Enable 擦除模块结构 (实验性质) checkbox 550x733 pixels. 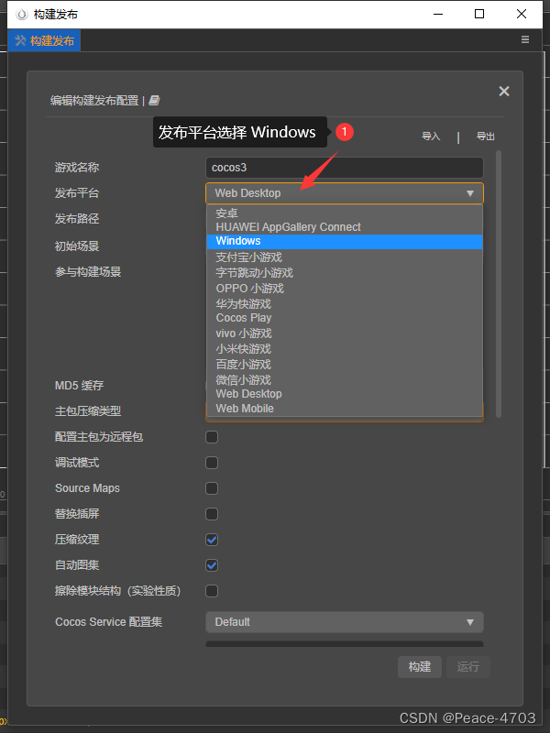click(x=212, y=591)
